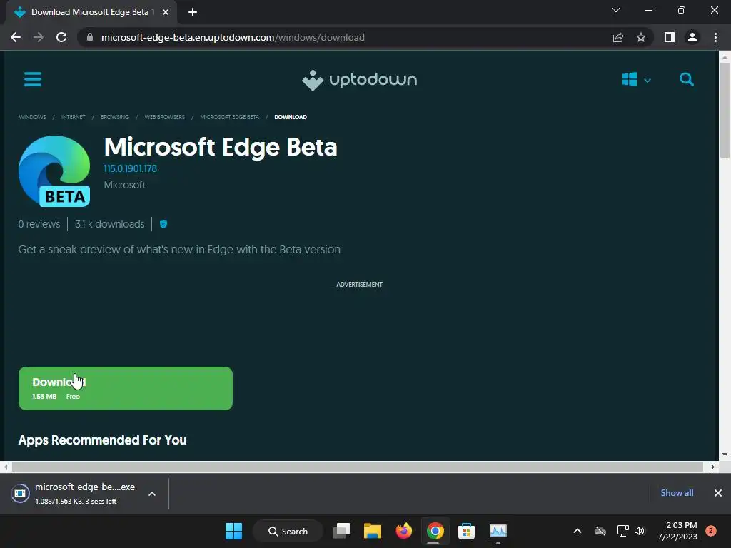
Task: Click Chrome icon on taskbar
Action: 435,531
